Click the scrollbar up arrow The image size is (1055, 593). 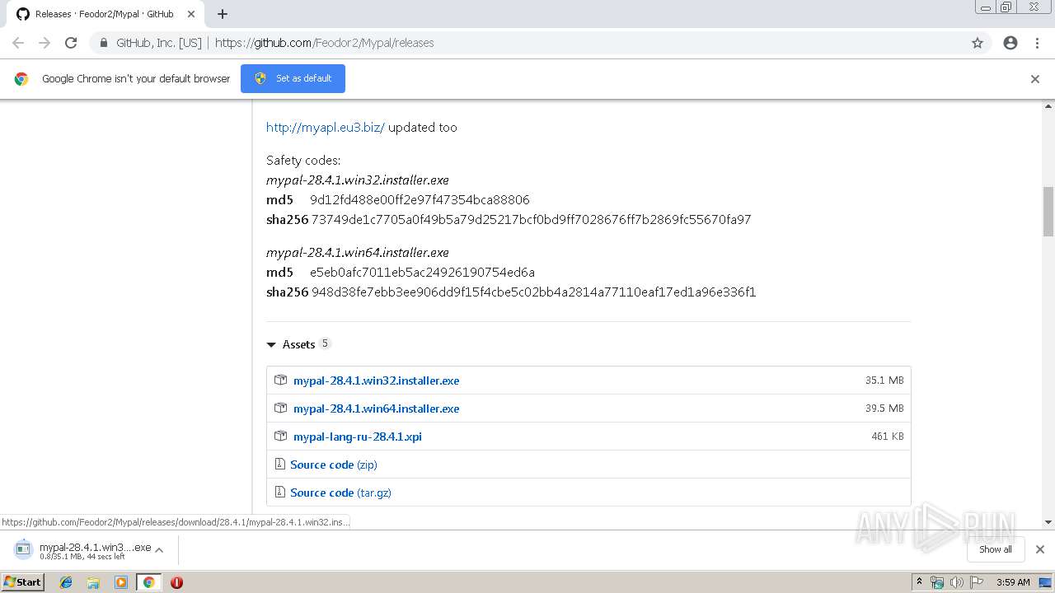(x=1048, y=106)
